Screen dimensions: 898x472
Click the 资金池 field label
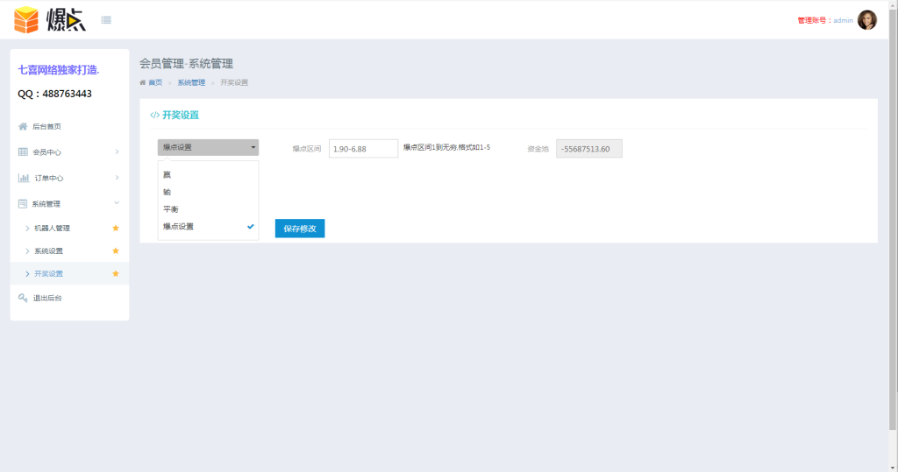[x=538, y=149]
